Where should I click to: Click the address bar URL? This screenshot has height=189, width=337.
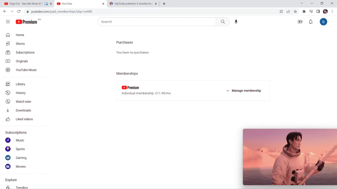[62, 12]
